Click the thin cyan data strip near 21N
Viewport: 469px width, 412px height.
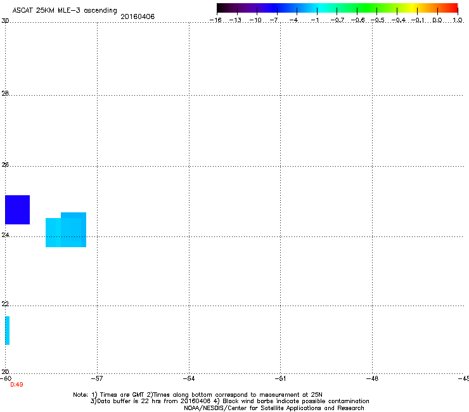coord(7,331)
